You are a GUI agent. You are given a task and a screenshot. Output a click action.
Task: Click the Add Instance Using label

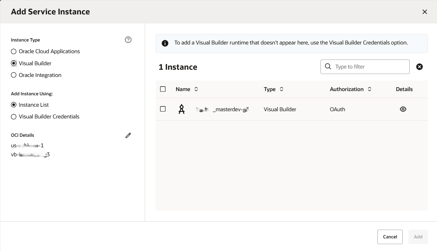(32, 94)
